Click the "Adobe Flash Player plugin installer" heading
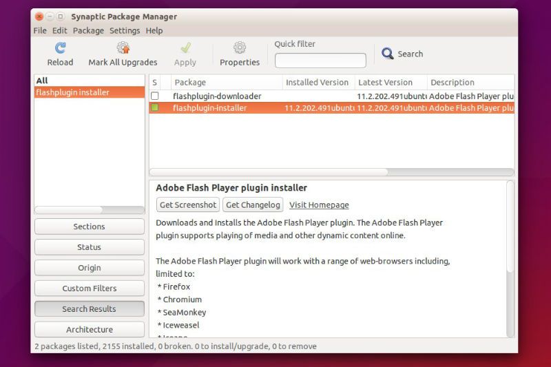This screenshot has height=367, width=551. [231, 188]
